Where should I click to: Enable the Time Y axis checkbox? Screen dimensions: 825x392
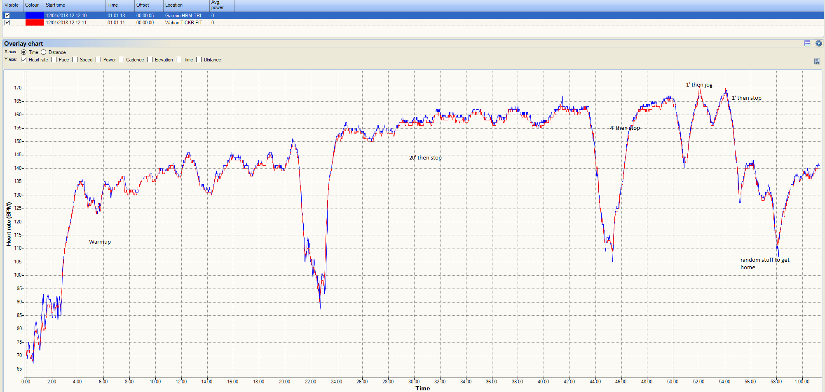point(178,60)
